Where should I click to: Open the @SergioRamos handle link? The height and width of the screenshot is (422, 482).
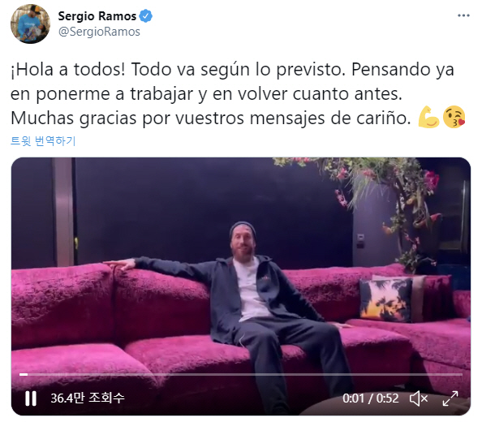(x=99, y=32)
